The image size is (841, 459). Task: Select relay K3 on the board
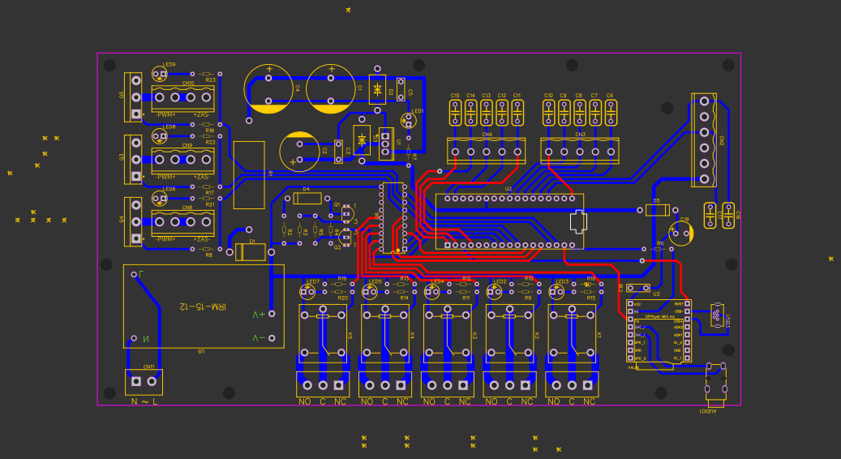[448, 335]
